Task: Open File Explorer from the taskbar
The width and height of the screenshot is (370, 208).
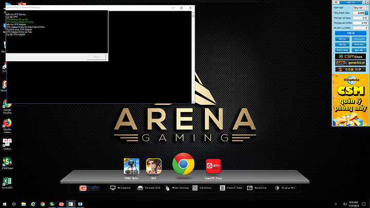Action: click(24, 204)
